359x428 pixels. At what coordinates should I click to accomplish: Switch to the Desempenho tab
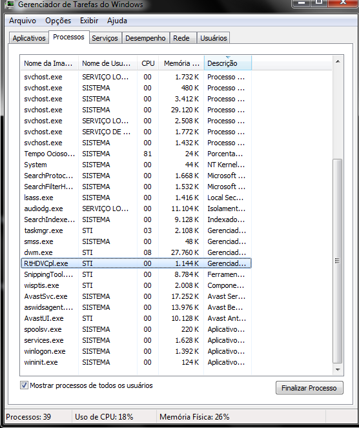tap(145, 38)
